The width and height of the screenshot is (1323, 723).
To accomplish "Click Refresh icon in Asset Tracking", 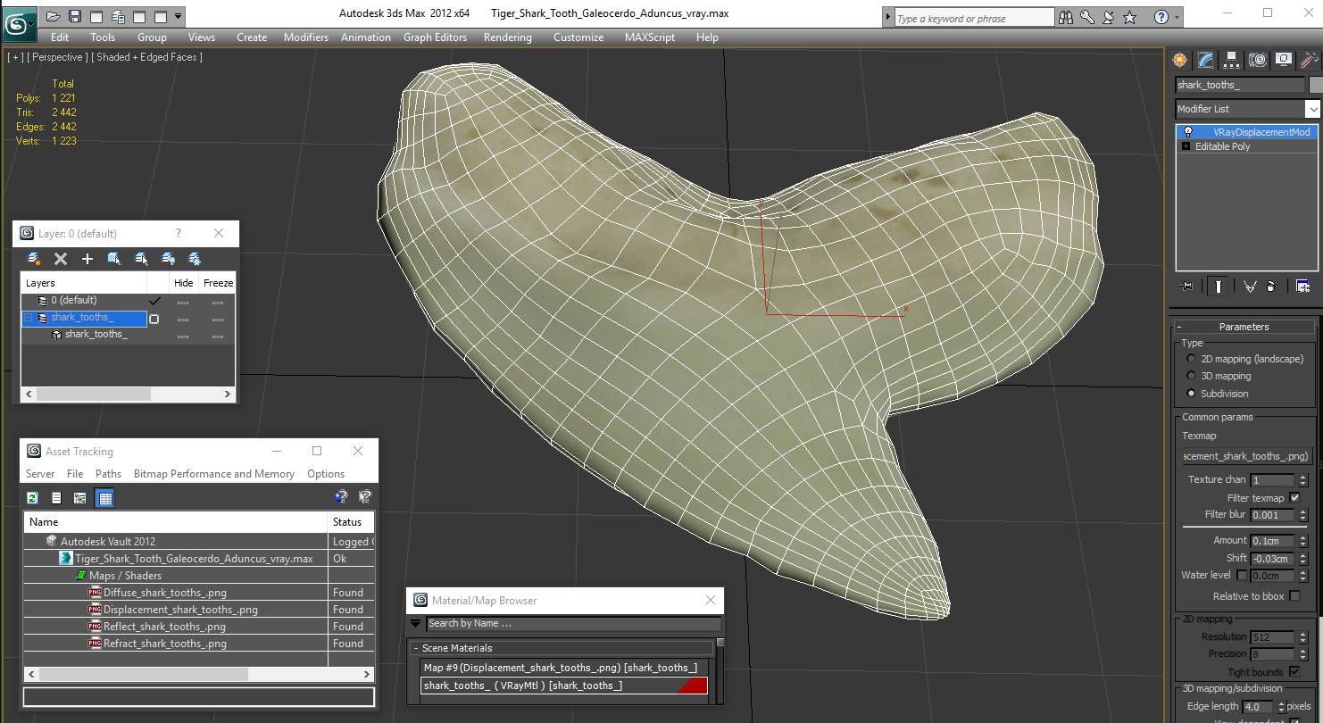I will (x=33, y=498).
